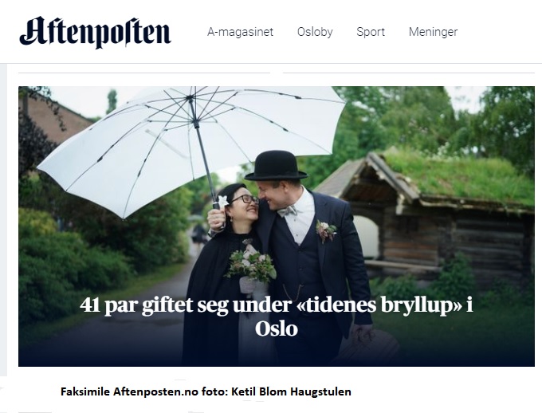Viewport: 542px width, 413px height.
Task: Select Meninger in the navigation bar
Action: [x=433, y=32]
